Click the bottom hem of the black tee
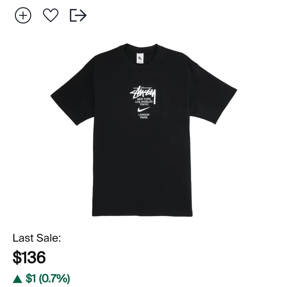 click(142, 214)
